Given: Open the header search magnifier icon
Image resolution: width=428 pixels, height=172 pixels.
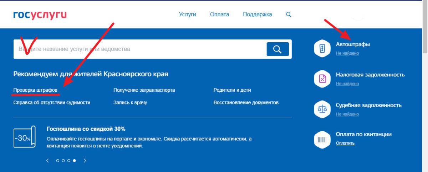Looking at the screenshot, I should tap(289, 15).
